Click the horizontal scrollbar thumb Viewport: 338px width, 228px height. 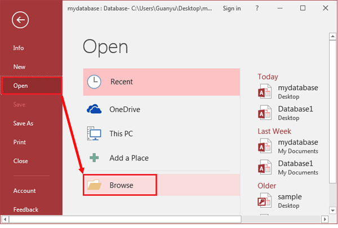(x=125, y=220)
